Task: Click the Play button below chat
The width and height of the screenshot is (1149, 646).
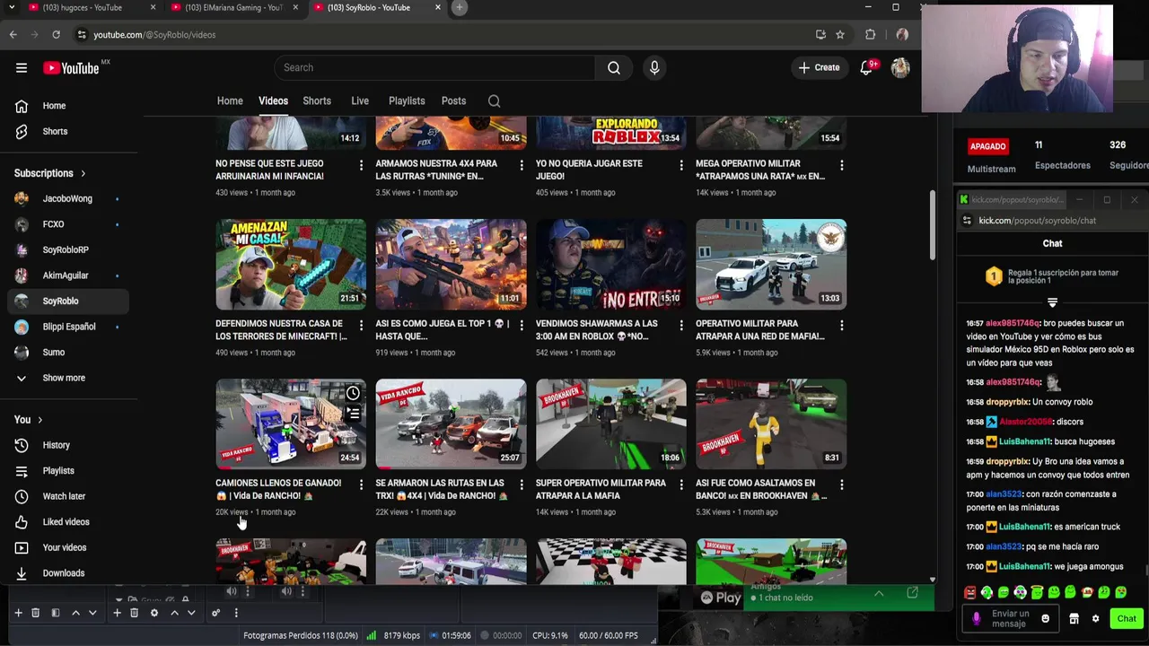Action: [721, 598]
